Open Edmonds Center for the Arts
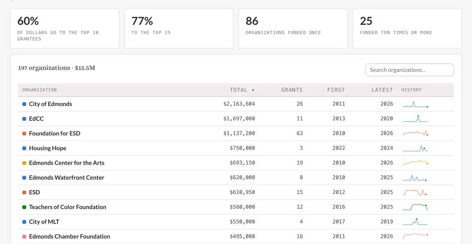The width and height of the screenshot is (472, 244). click(x=67, y=163)
